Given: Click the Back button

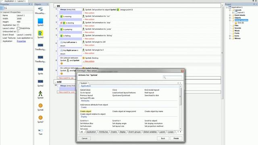Looking at the screenshot, I should (x=163, y=139).
